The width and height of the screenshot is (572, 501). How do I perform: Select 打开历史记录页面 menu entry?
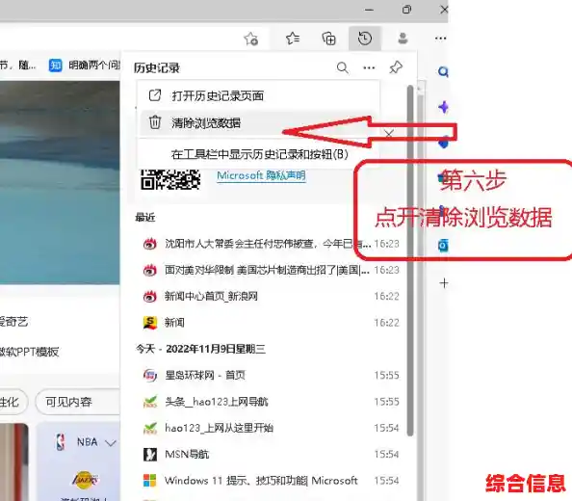pyautogui.click(x=259, y=95)
